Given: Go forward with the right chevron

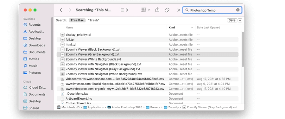Looking at the screenshot, I should click(x=70, y=10).
